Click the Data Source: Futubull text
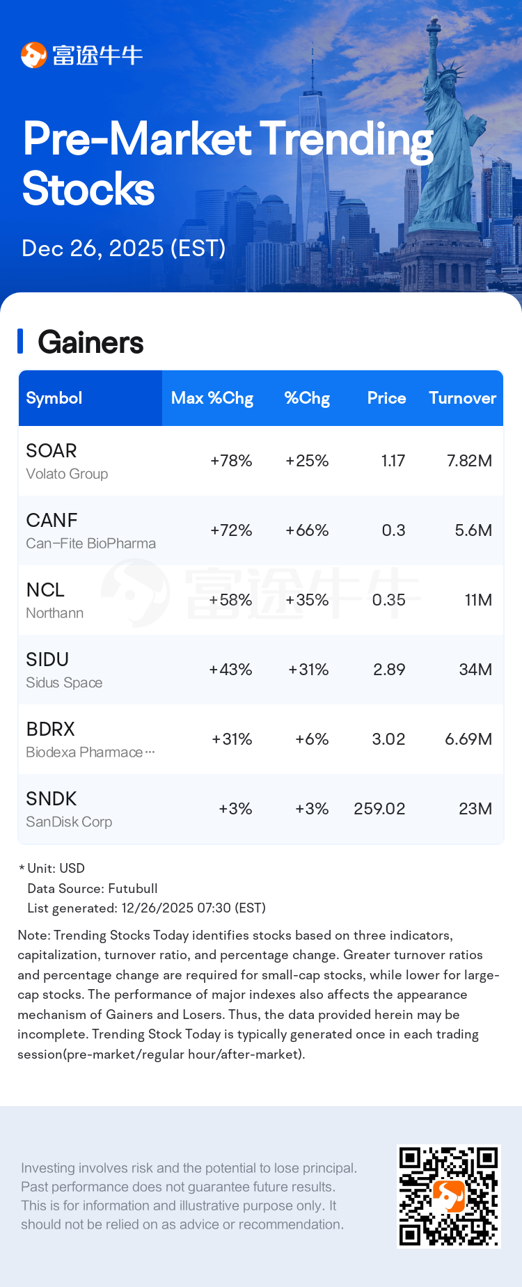 tap(93, 888)
